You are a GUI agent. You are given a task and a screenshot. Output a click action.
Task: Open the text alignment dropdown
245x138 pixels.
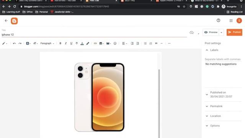click(x=124, y=43)
